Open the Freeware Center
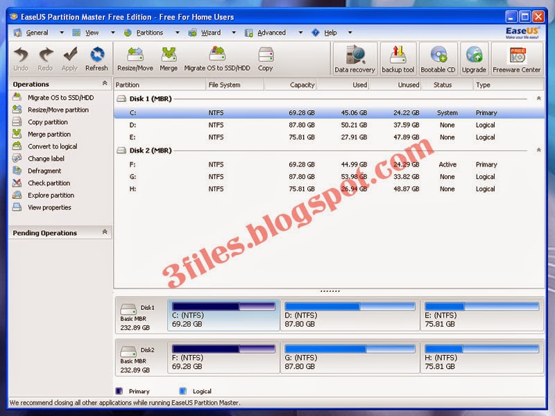 [x=517, y=59]
